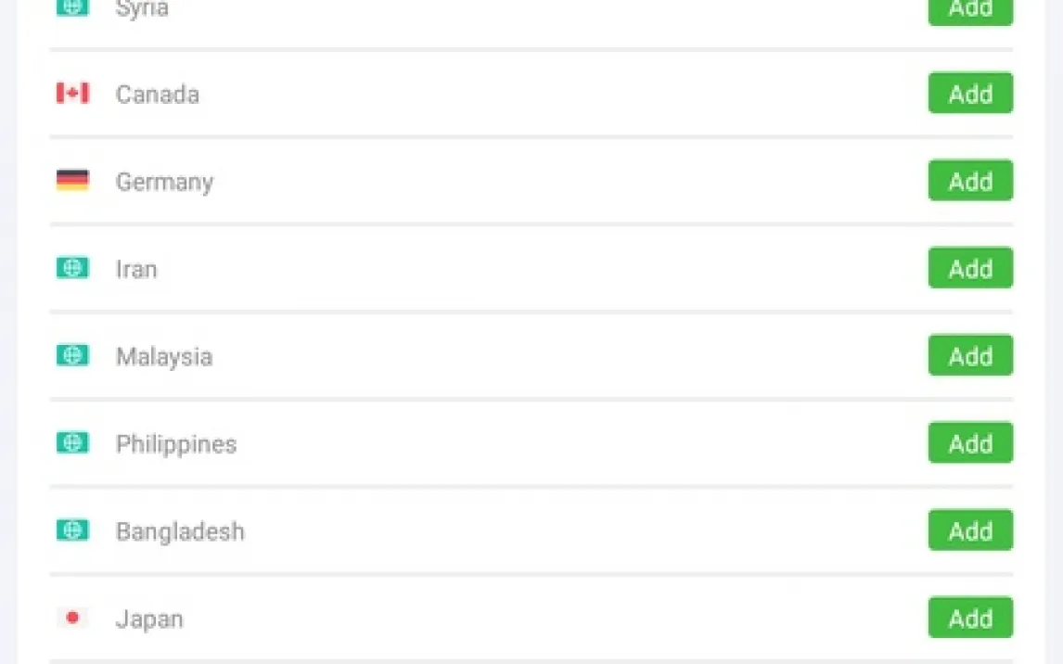Choose the Philippines list entry text
The image size is (1063, 664).
(x=176, y=444)
